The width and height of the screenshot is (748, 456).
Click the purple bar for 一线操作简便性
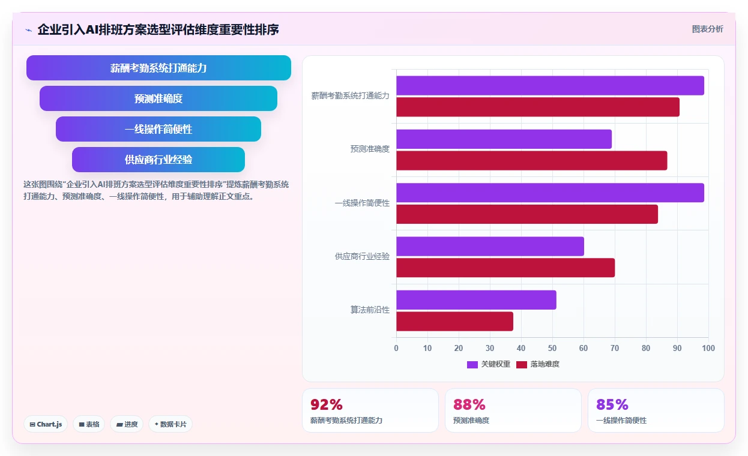tap(550, 193)
